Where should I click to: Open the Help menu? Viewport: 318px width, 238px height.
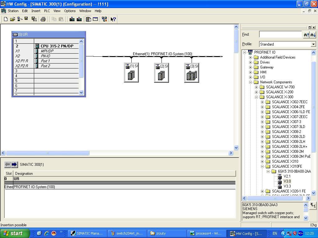(98, 11)
